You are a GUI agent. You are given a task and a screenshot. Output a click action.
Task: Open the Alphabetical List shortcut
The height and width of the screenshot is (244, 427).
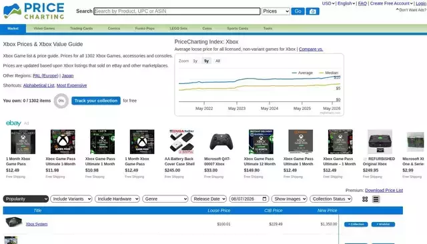point(39,85)
